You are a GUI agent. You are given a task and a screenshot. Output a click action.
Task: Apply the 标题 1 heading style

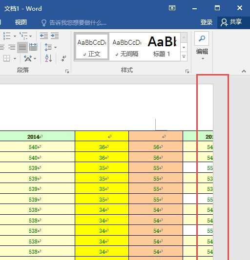click(162, 47)
